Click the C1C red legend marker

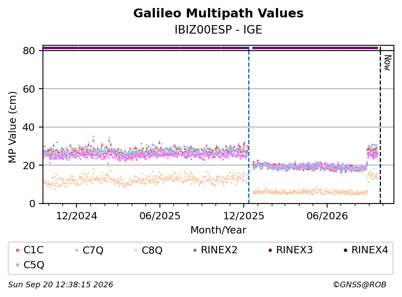pos(17,250)
